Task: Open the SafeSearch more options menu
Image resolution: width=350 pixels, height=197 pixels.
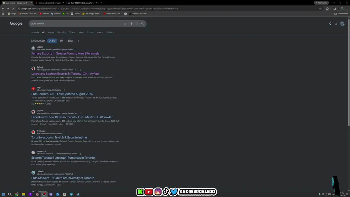Action: [x=78, y=41]
